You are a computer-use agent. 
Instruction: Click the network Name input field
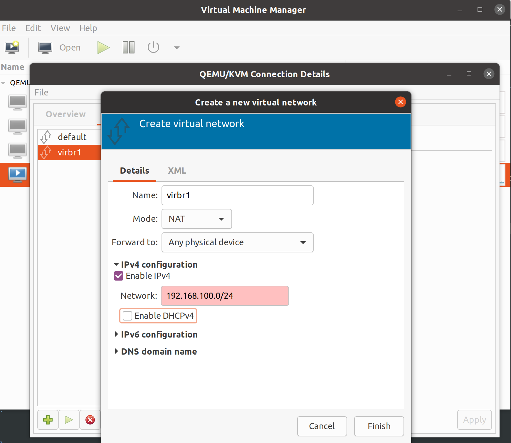(237, 195)
